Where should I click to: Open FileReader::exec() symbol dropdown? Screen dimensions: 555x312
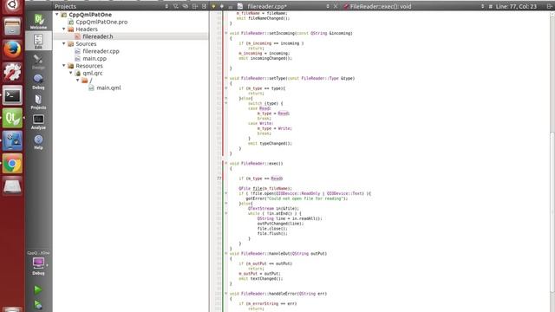[482, 6]
